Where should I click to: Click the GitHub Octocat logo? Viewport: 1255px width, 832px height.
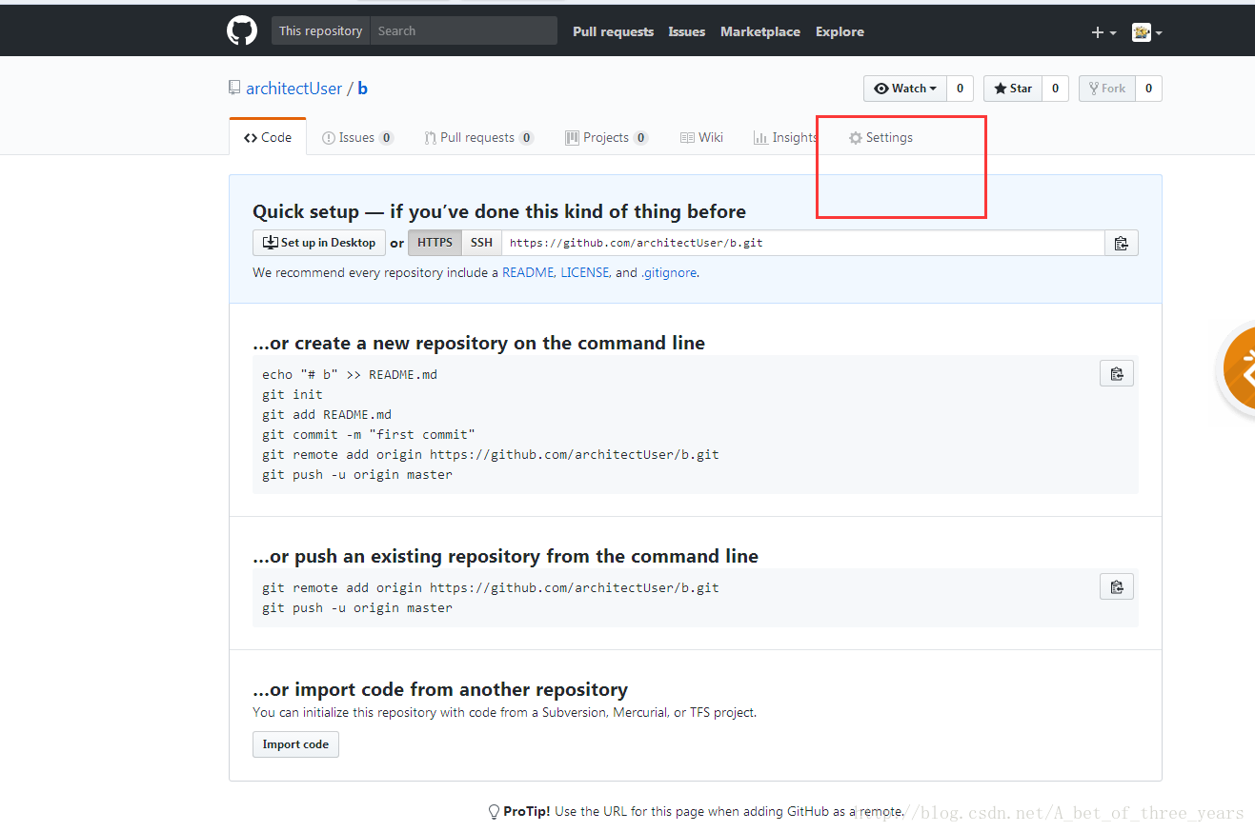point(242,31)
